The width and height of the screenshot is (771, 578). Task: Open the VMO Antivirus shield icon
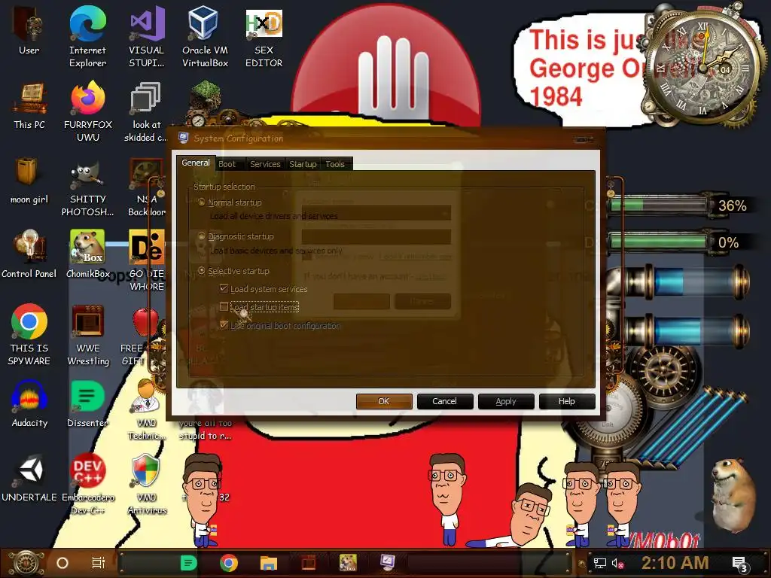[x=147, y=484]
